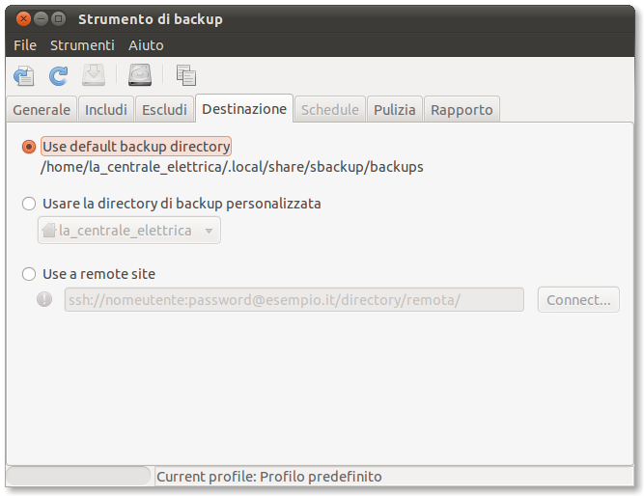Image resolution: width=644 pixels, height=496 pixels.
Task: Open the Rapporto tab
Action: pyautogui.click(x=462, y=110)
